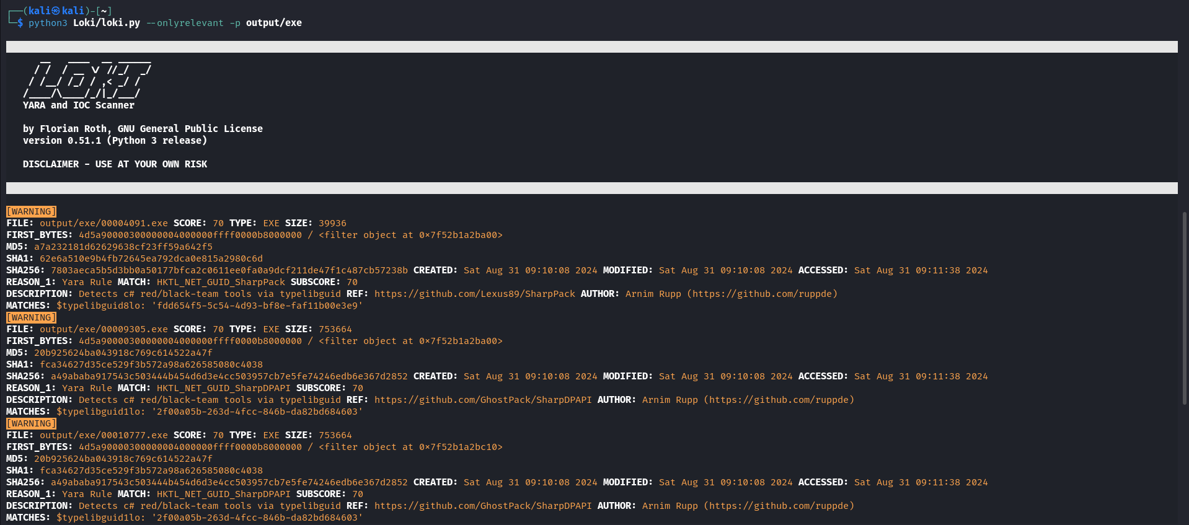Click the 'YARA and IOC Scanner' banner text
Screen dimensions: 1189x525
pyautogui.click(x=79, y=105)
